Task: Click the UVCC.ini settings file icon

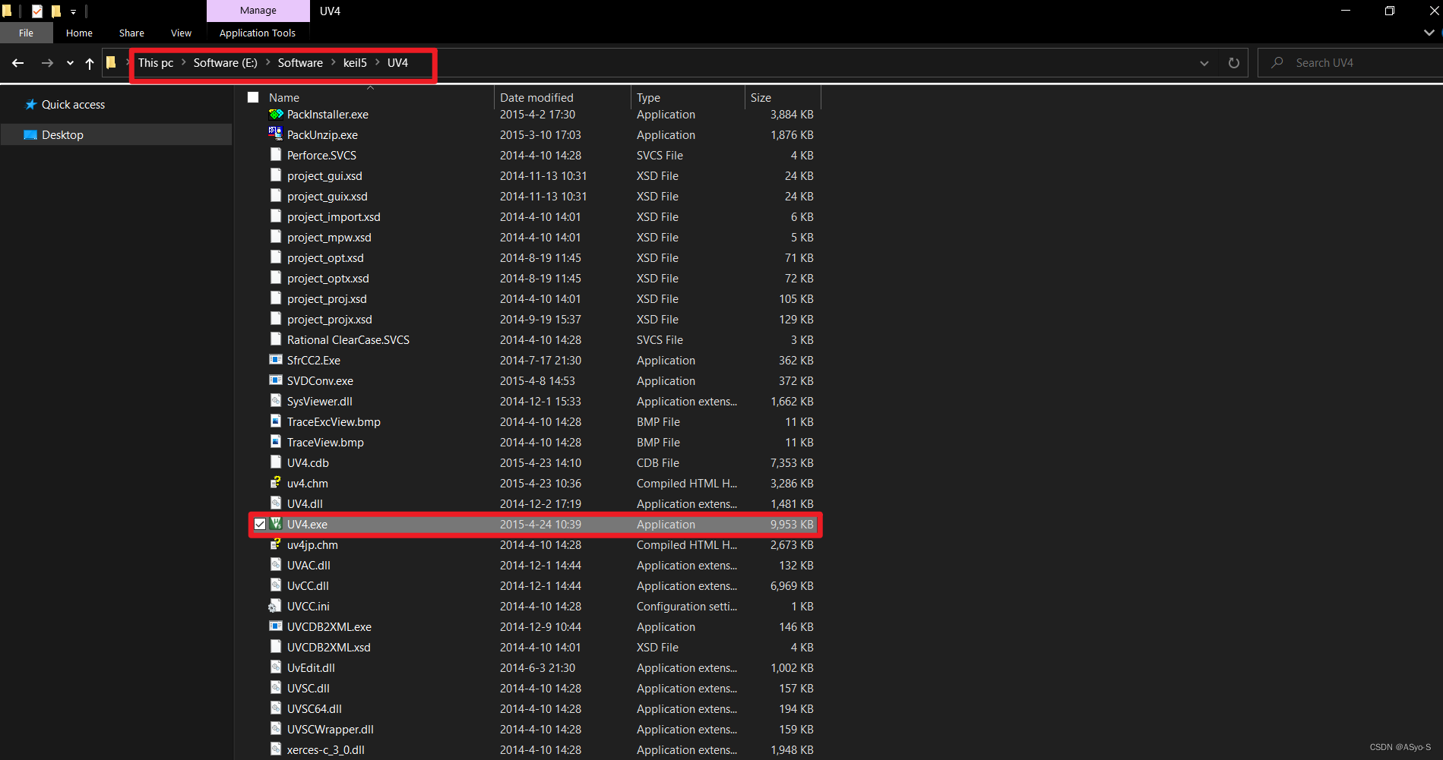Action: 275,606
